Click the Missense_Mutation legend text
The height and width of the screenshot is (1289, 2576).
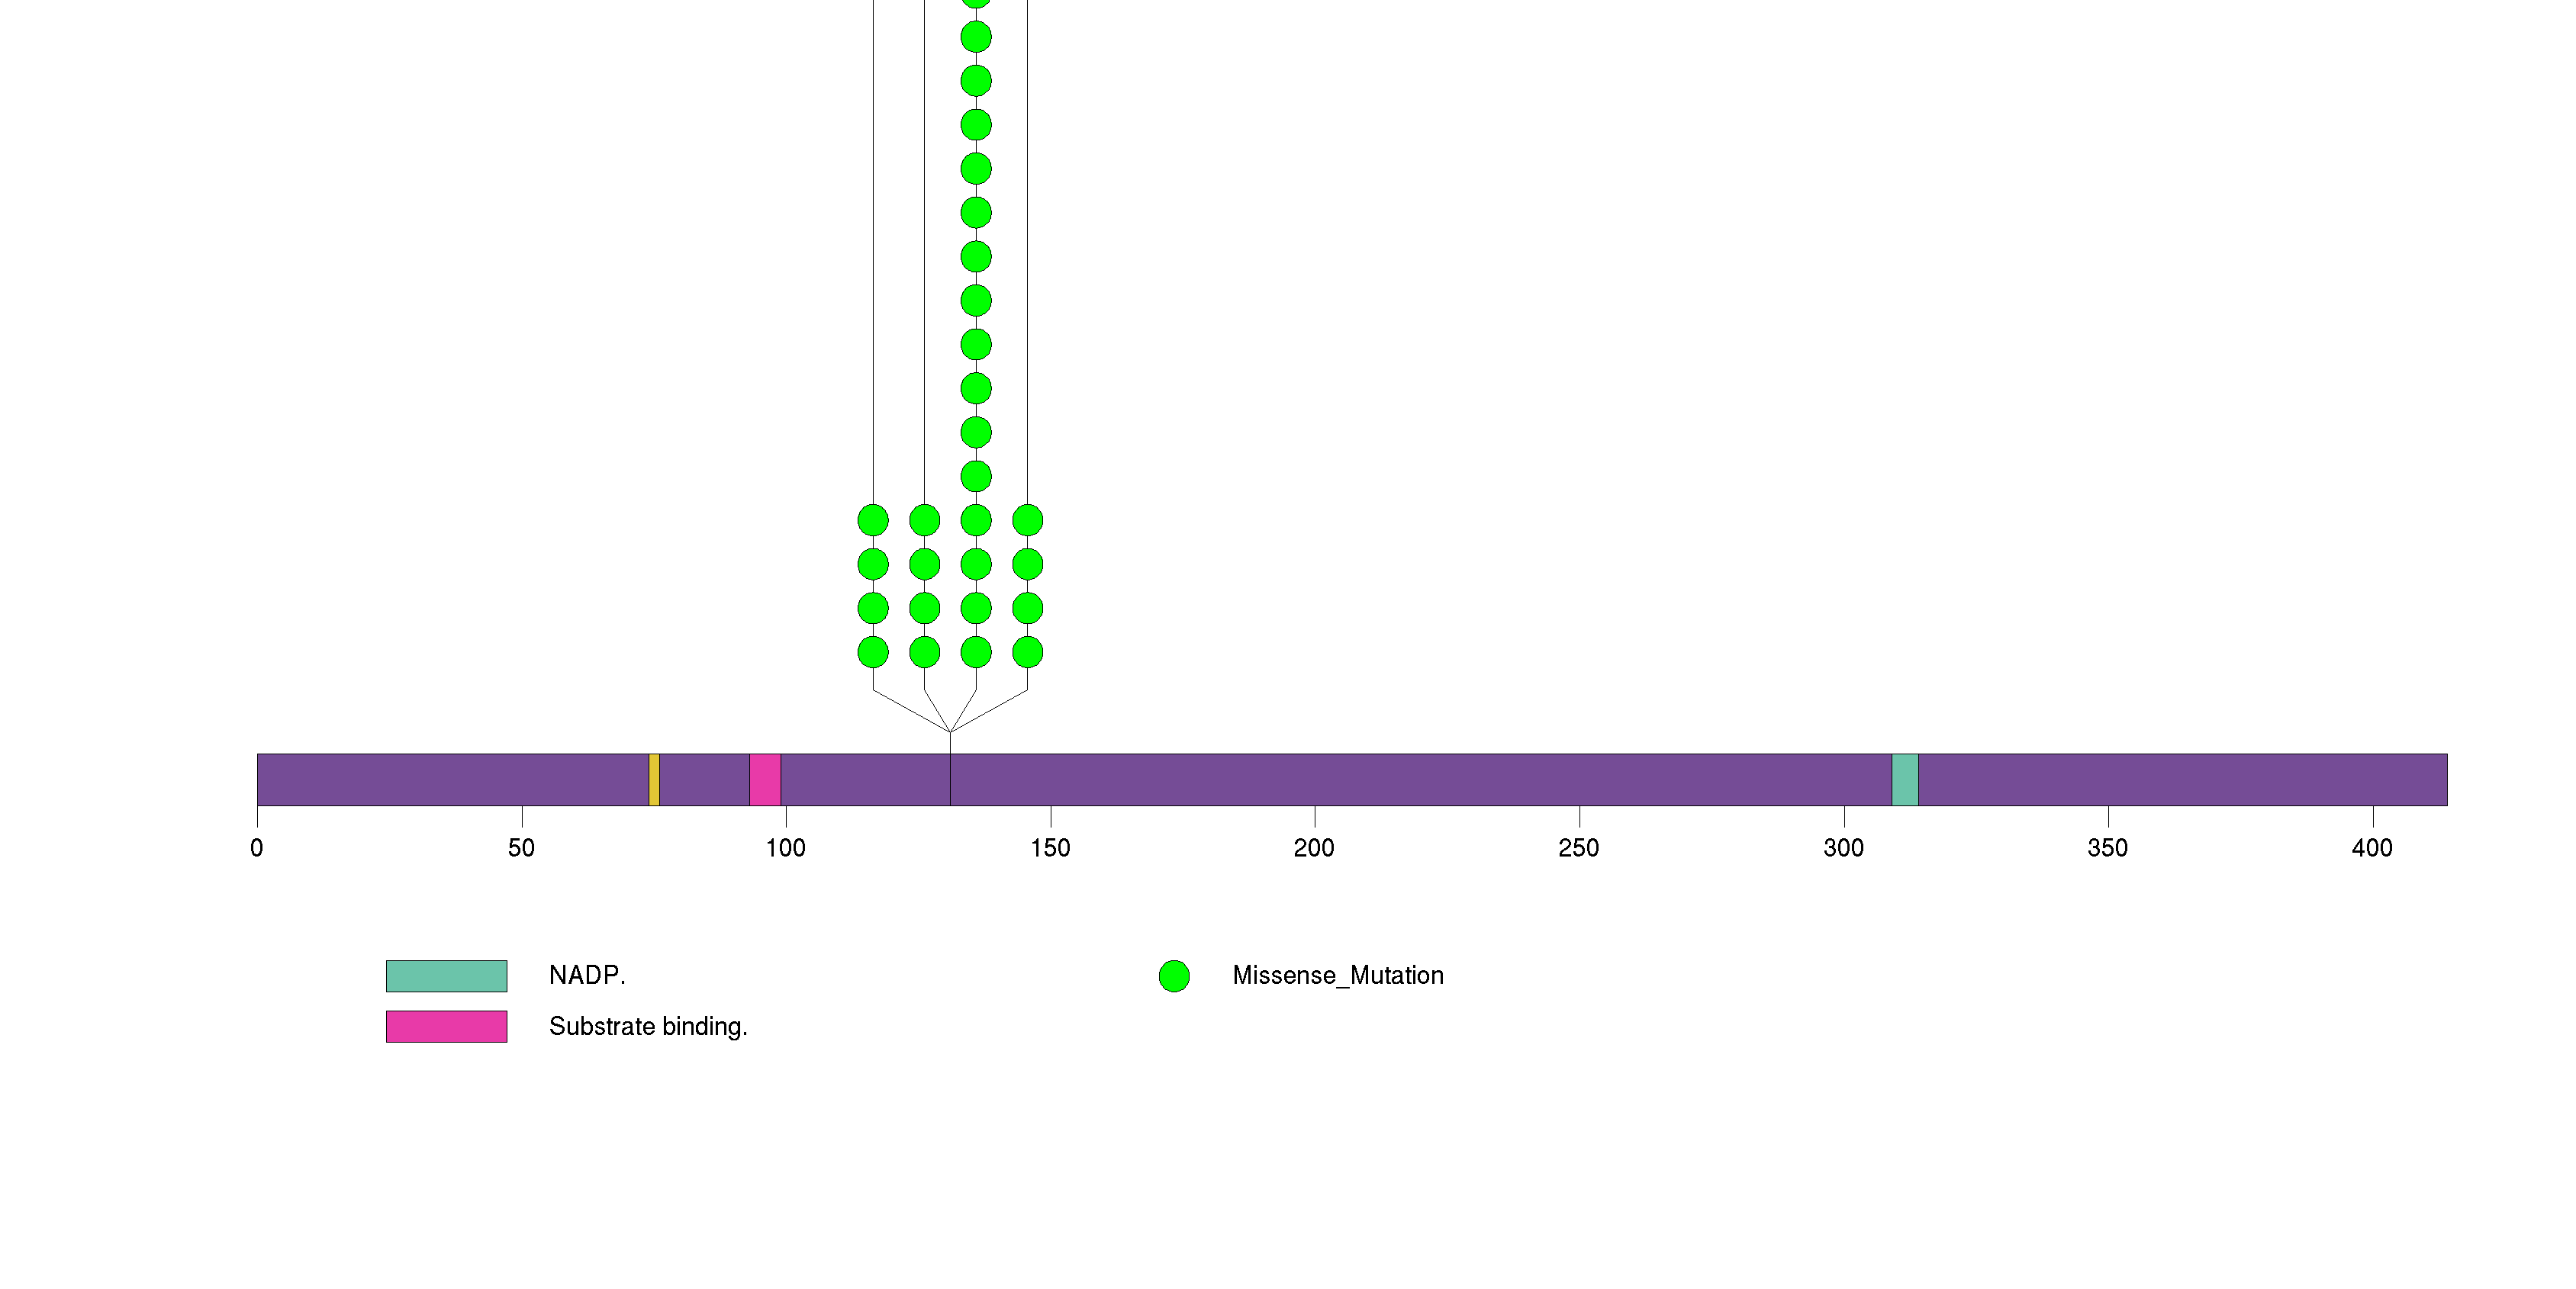1337,976
